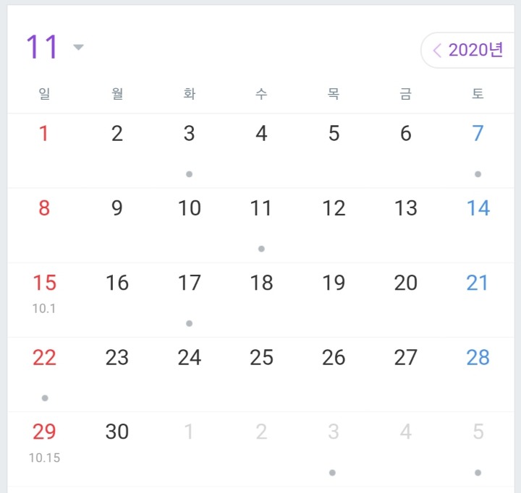Screen dimensions: 521x493
Task: Open the month 11 dropdown arrow
Action: pyautogui.click(x=79, y=48)
